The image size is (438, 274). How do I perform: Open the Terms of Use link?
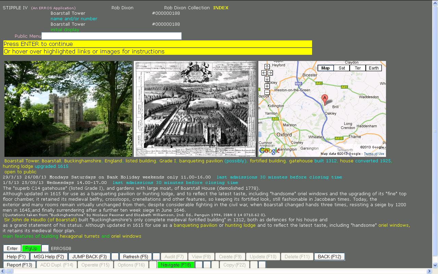point(374,154)
